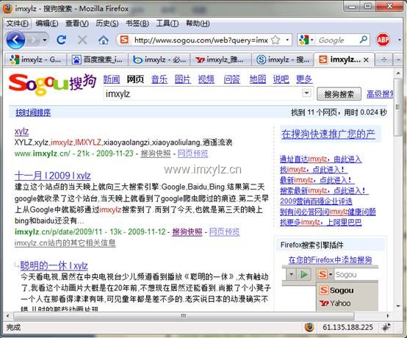Click the Sogou logo on the page

[x=52, y=84]
